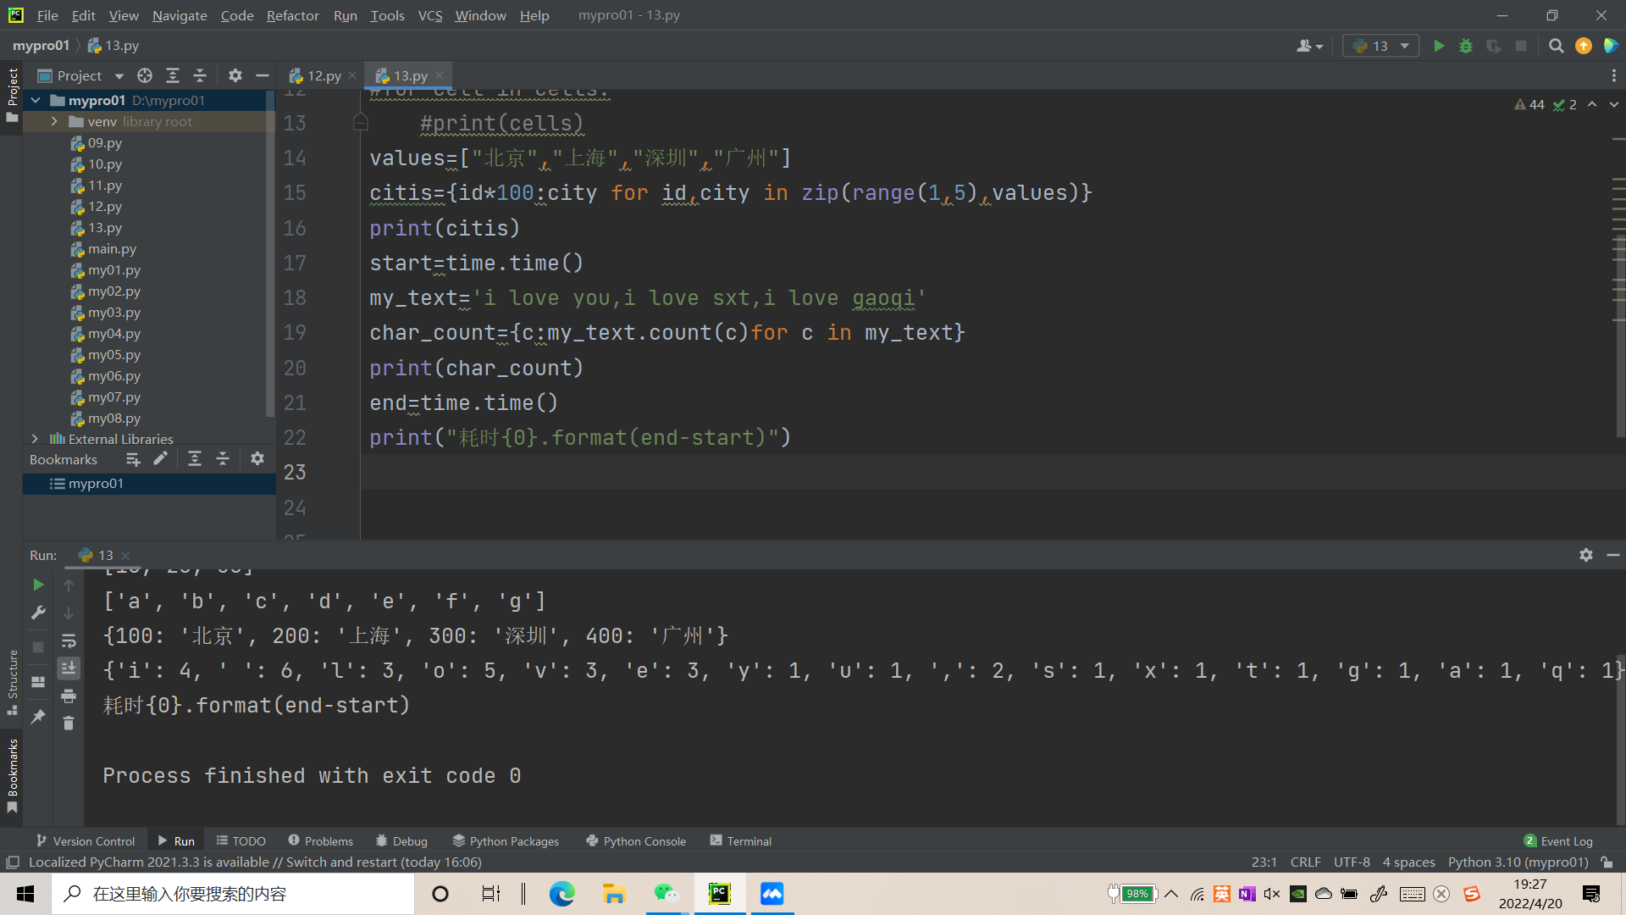Open TODO tool window
The width and height of the screenshot is (1626, 915).
[x=241, y=840]
